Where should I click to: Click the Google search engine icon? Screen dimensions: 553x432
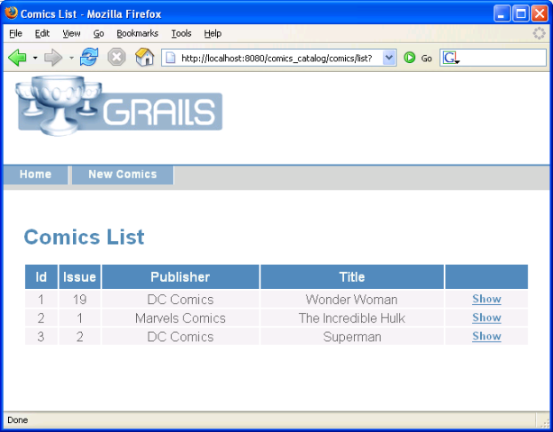[x=449, y=58]
